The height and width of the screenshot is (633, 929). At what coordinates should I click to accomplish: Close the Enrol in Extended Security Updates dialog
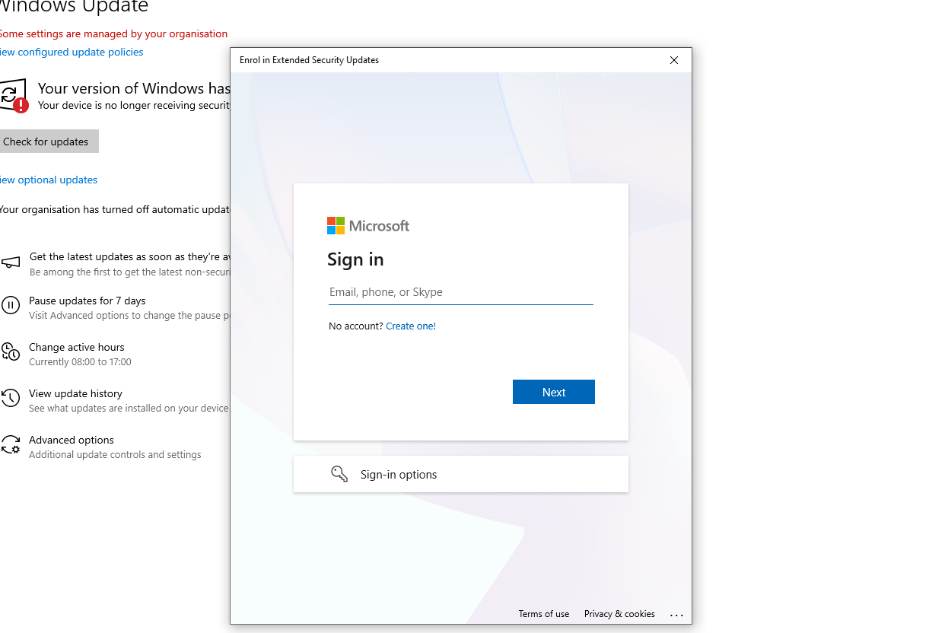pyautogui.click(x=673, y=60)
